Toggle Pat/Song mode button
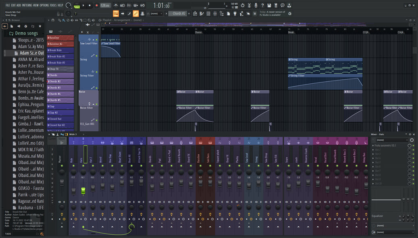The image size is (418, 238). 77,5
